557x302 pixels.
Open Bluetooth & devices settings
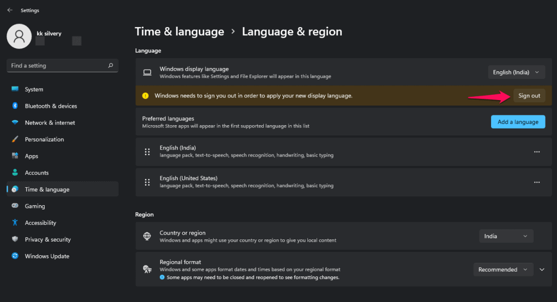pyautogui.click(x=51, y=106)
